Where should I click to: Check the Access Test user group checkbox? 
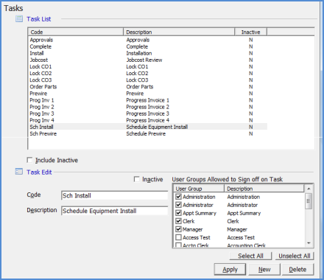pos(179,237)
